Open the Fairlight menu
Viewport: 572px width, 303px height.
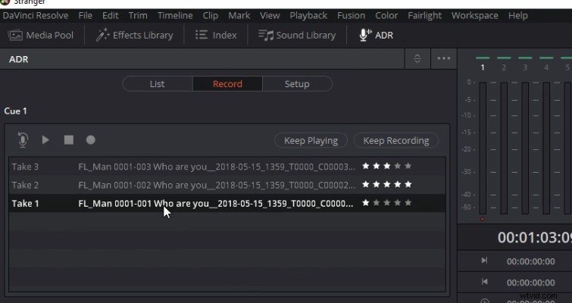(424, 16)
